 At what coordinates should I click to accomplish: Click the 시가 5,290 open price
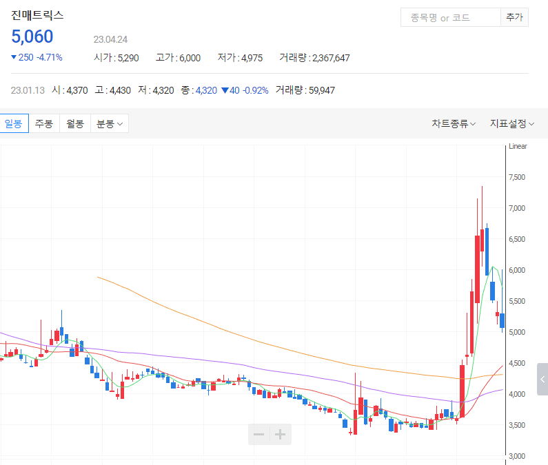116,58
